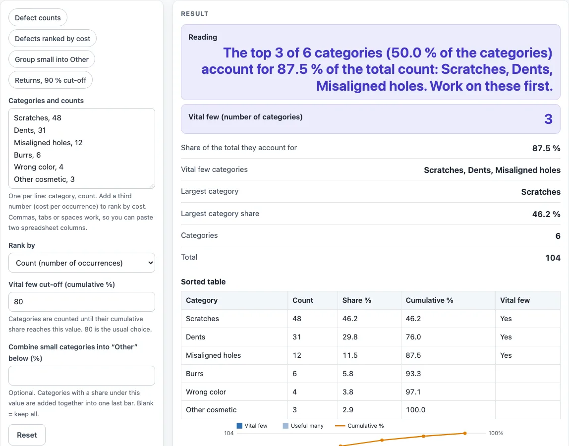Select the Other cosmetic table cell
This screenshot has height=446, width=569.
click(234, 410)
